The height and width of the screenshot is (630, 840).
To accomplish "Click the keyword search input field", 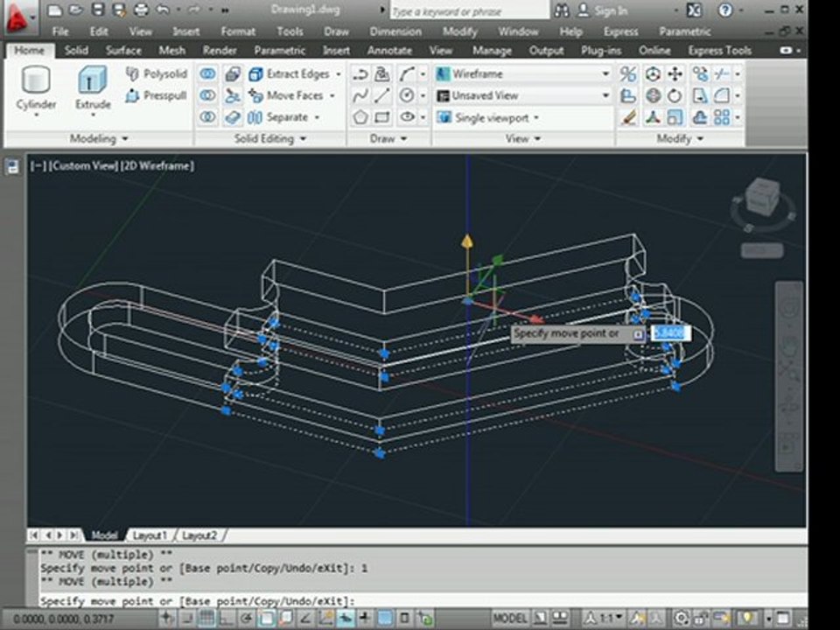I will point(469,10).
